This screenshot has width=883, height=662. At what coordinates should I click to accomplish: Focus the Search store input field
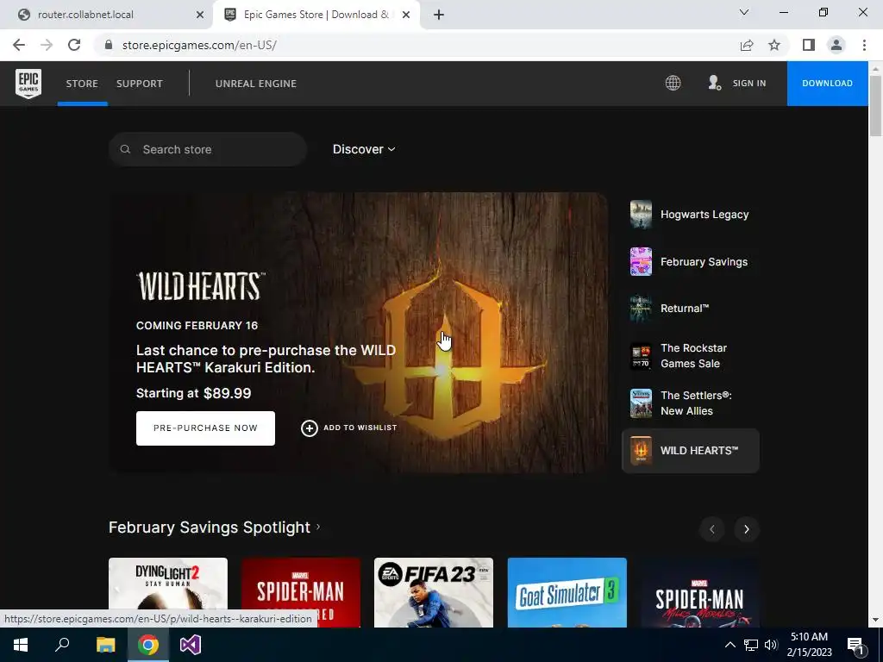(x=208, y=149)
